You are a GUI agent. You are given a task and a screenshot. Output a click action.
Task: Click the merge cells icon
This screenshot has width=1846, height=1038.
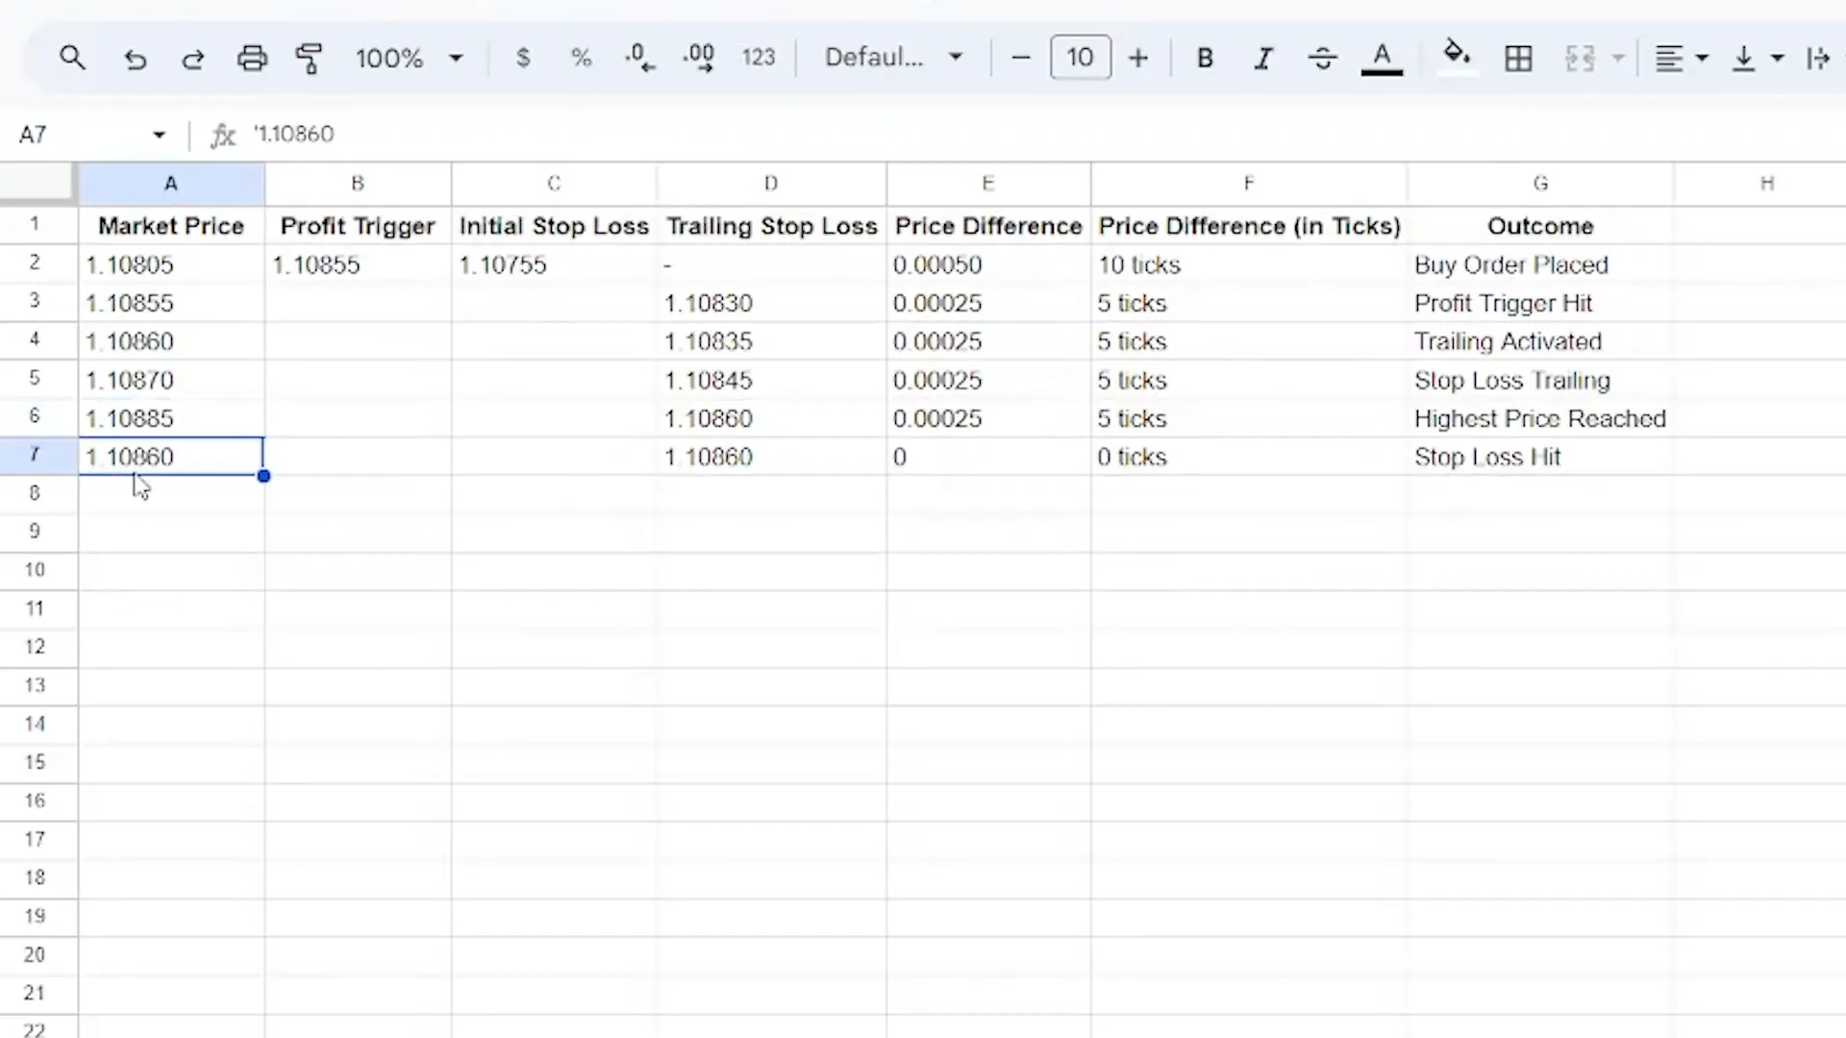[1580, 59]
